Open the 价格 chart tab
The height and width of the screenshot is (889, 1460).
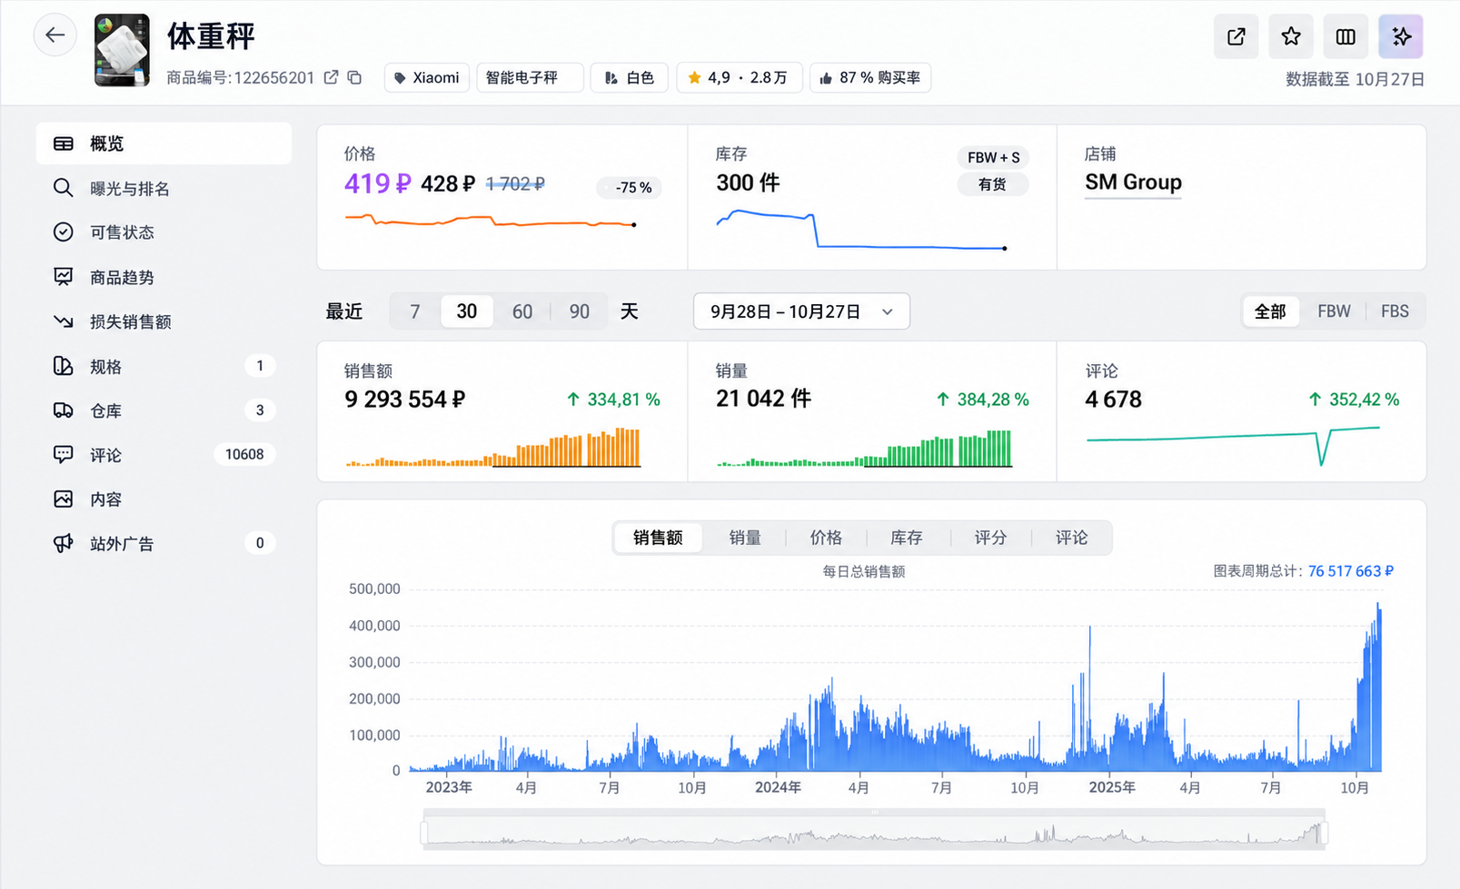(826, 538)
